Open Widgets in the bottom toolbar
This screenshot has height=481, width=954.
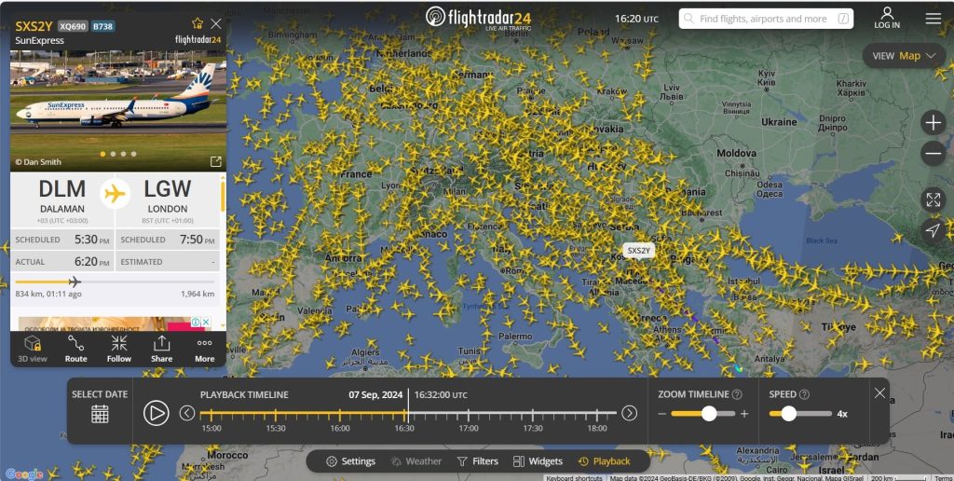click(537, 461)
